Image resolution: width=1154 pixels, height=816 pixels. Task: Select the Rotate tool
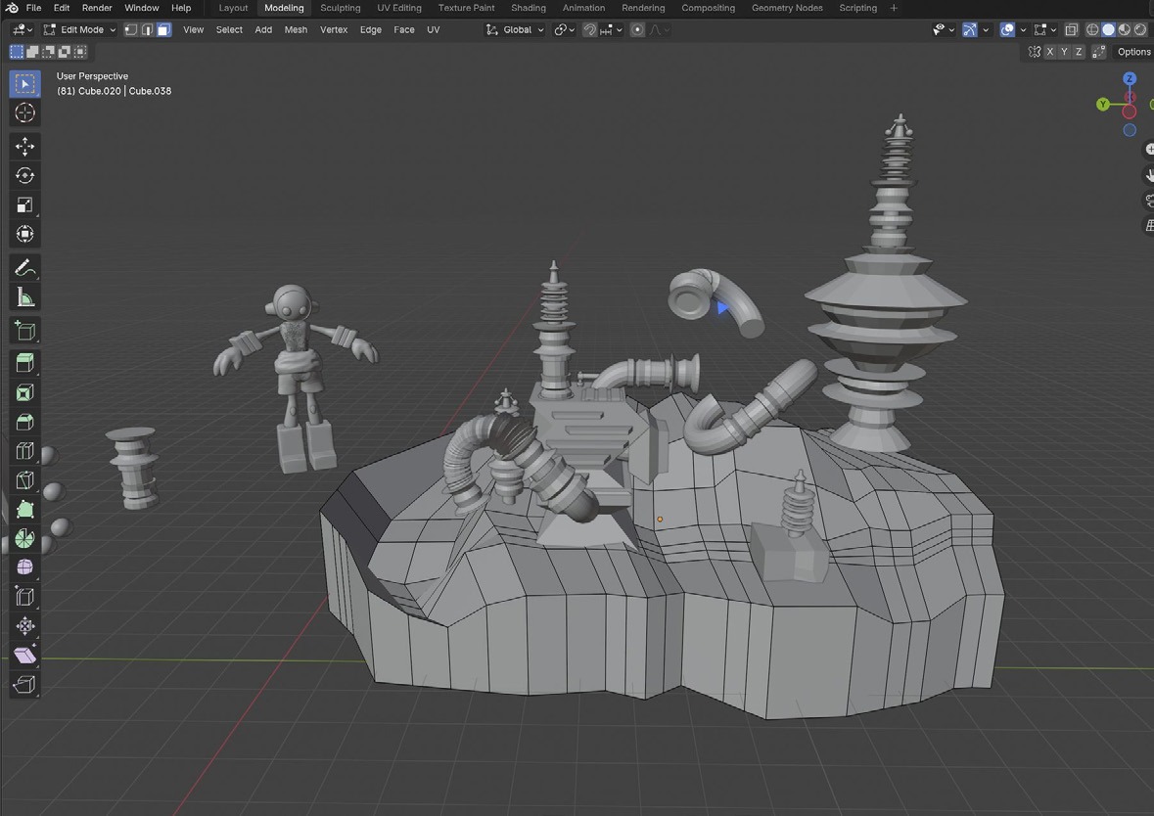[x=24, y=176]
